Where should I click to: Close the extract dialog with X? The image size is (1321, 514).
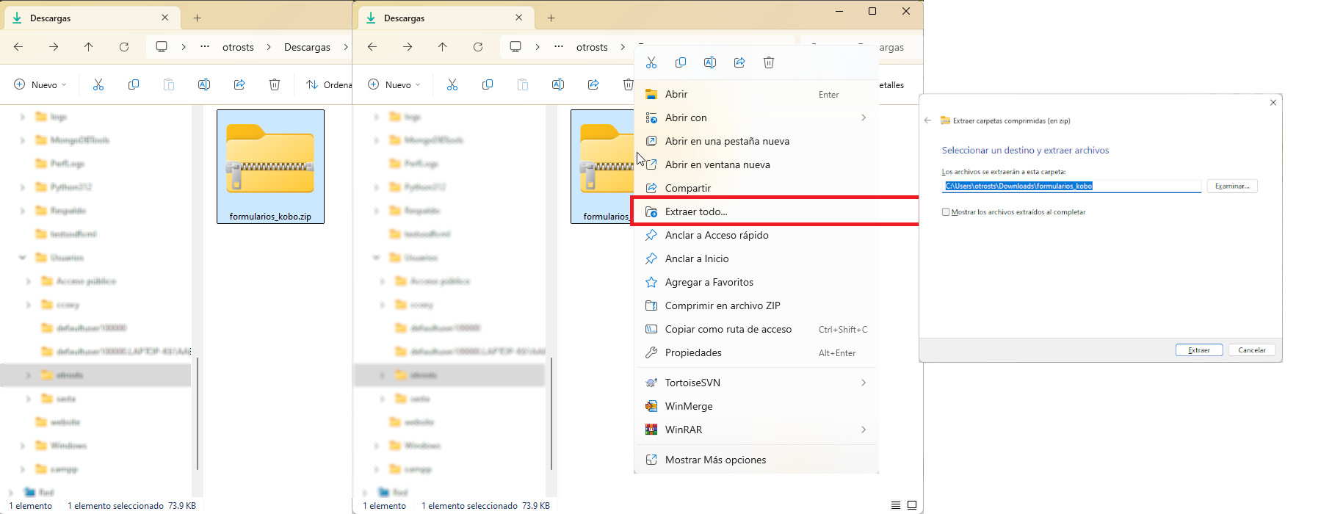pyautogui.click(x=1273, y=103)
